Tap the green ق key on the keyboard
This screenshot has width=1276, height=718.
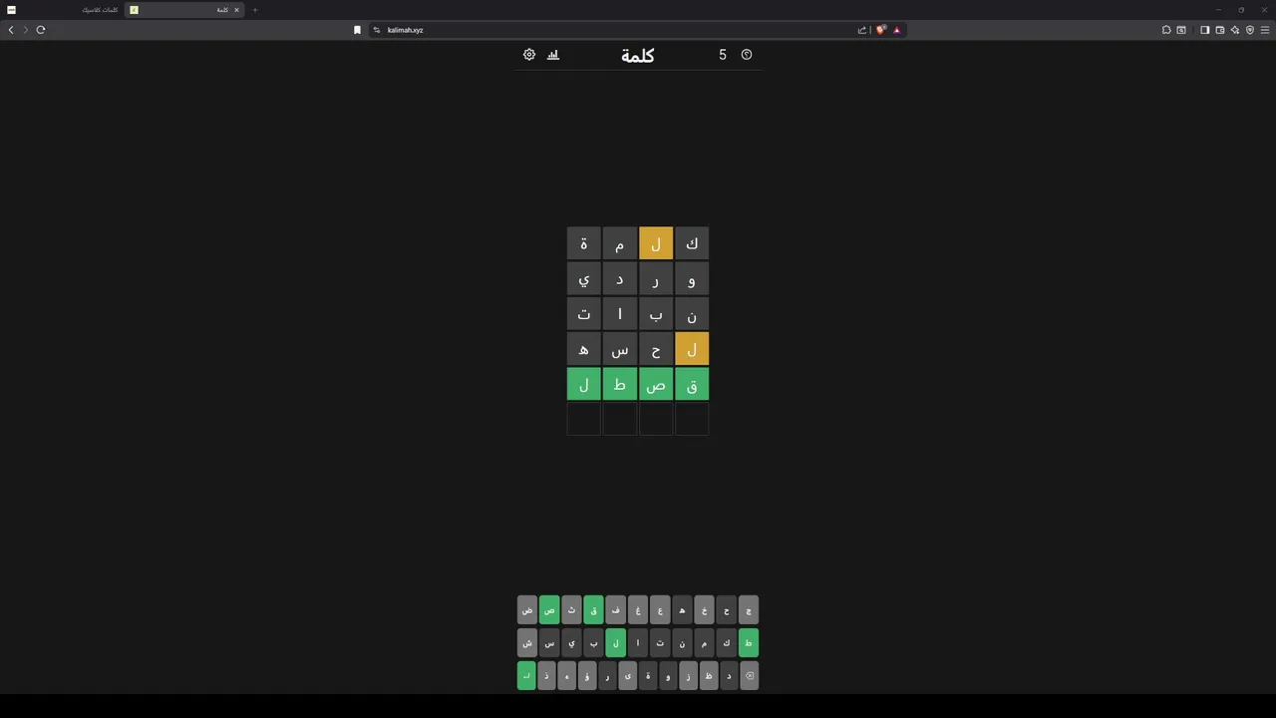(593, 609)
